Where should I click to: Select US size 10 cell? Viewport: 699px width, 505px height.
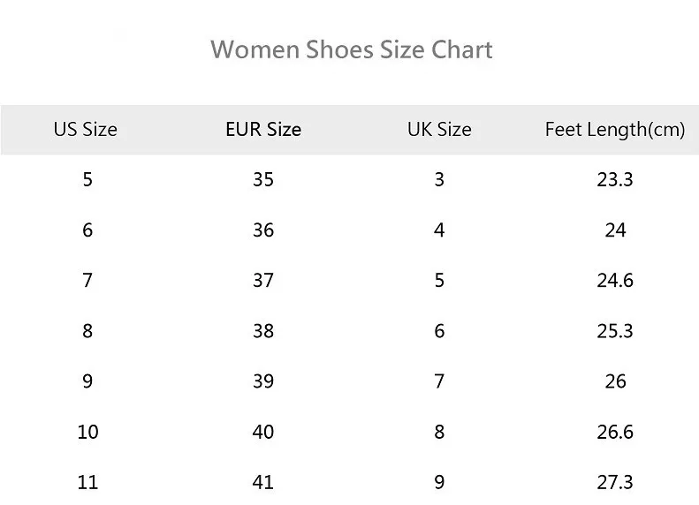point(87,432)
